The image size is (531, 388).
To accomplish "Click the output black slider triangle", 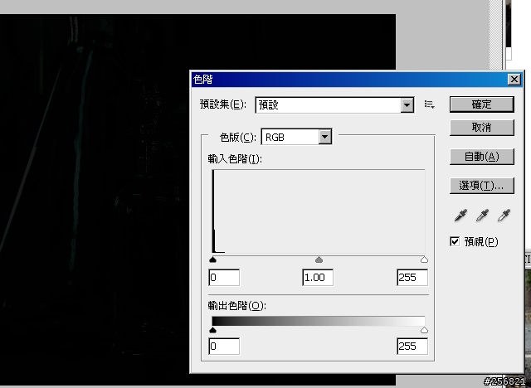I will coord(212,330).
